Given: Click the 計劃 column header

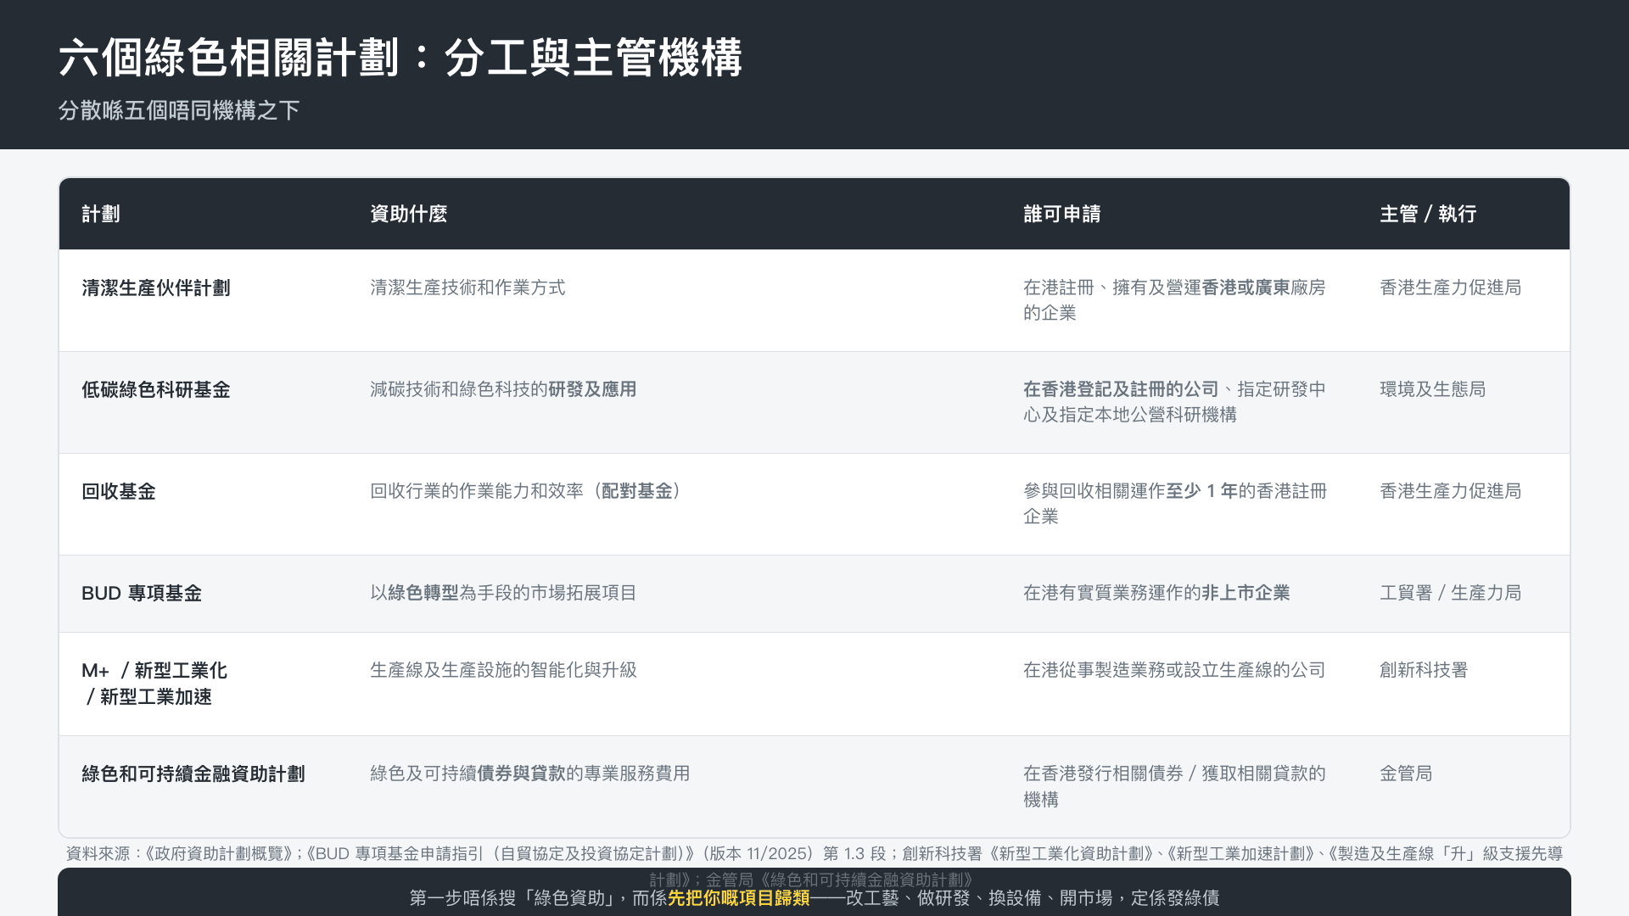Looking at the screenshot, I should click(x=101, y=214).
